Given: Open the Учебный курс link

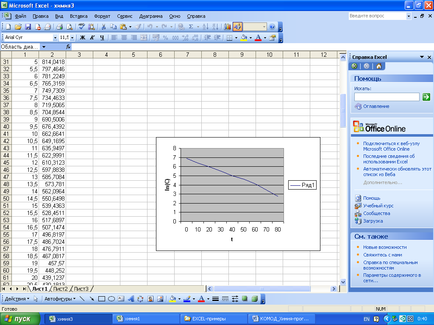Looking at the screenshot, I should coord(378,206).
